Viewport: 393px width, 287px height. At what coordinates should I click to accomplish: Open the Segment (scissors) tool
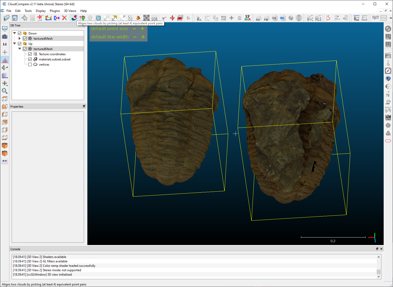[x=164, y=18]
